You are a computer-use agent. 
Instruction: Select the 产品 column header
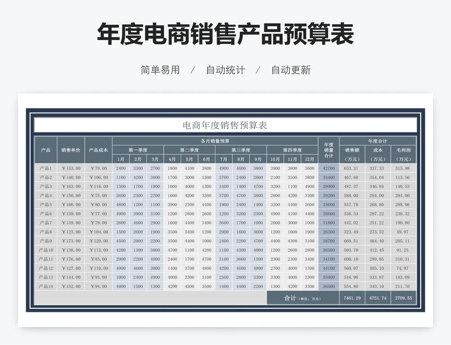(46, 150)
